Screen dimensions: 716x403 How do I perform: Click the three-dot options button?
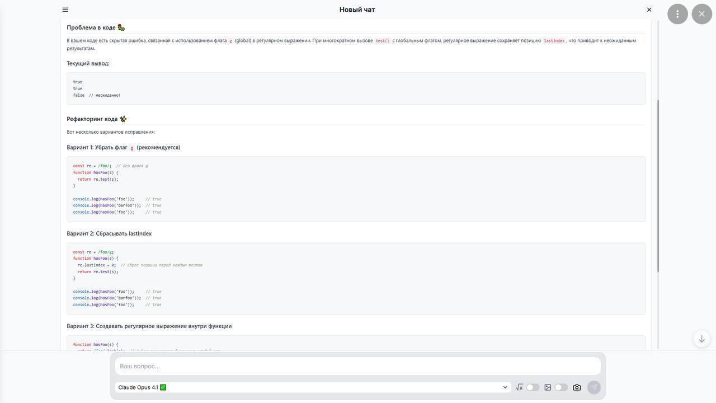click(677, 14)
